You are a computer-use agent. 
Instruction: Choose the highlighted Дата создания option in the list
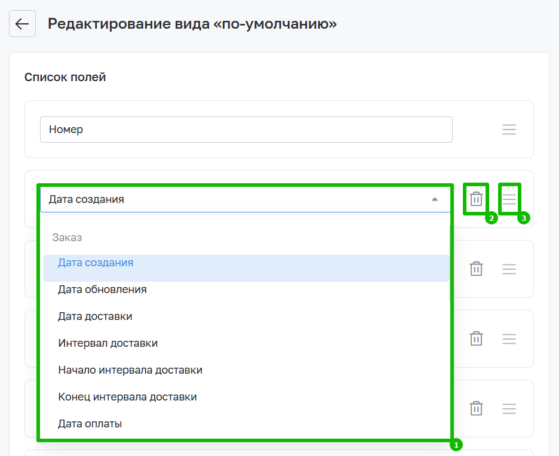tap(246, 268)
